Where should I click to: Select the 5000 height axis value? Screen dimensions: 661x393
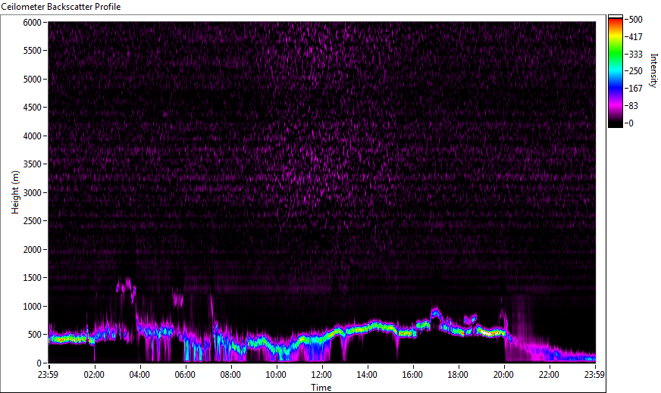32,80
